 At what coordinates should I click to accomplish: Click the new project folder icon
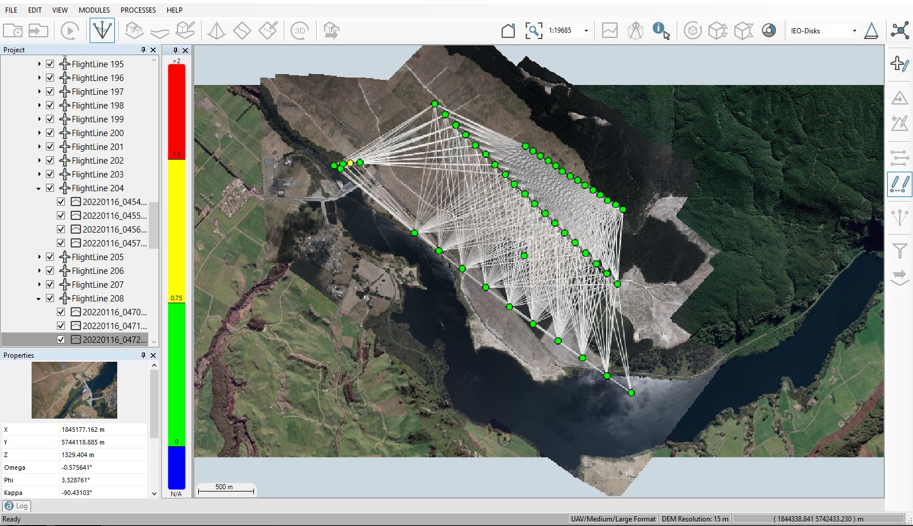pyautogui.click(x=13, y=30)
